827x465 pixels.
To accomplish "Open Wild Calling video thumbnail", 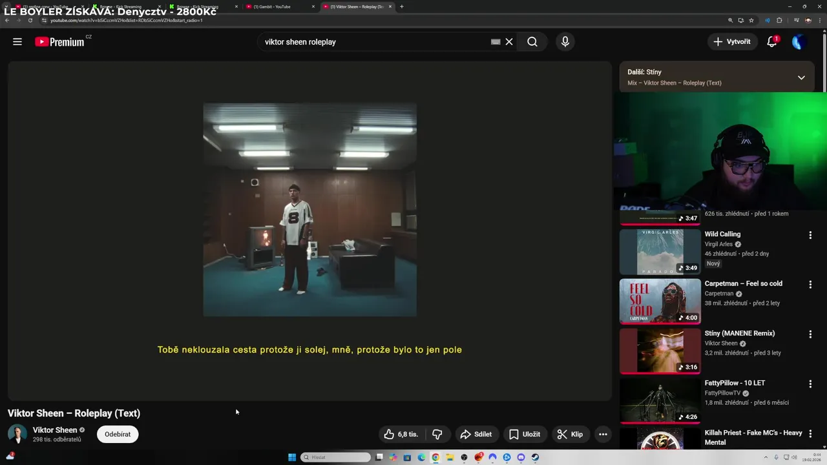I will (660, 252).
